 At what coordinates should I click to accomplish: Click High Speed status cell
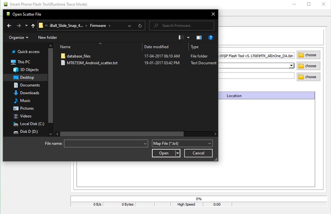(x=186, y=204)
